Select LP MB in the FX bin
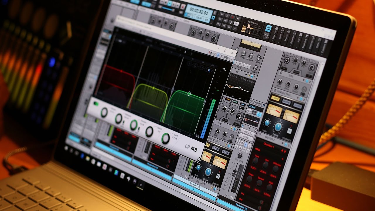The width and height of the screenshot is (375, 211). (246, 137)
